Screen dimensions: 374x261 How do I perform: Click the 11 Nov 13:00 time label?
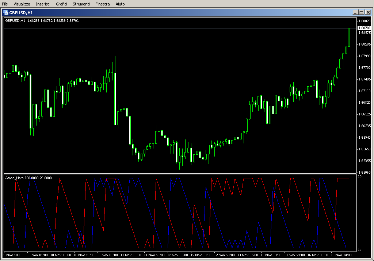coord(131,255)
